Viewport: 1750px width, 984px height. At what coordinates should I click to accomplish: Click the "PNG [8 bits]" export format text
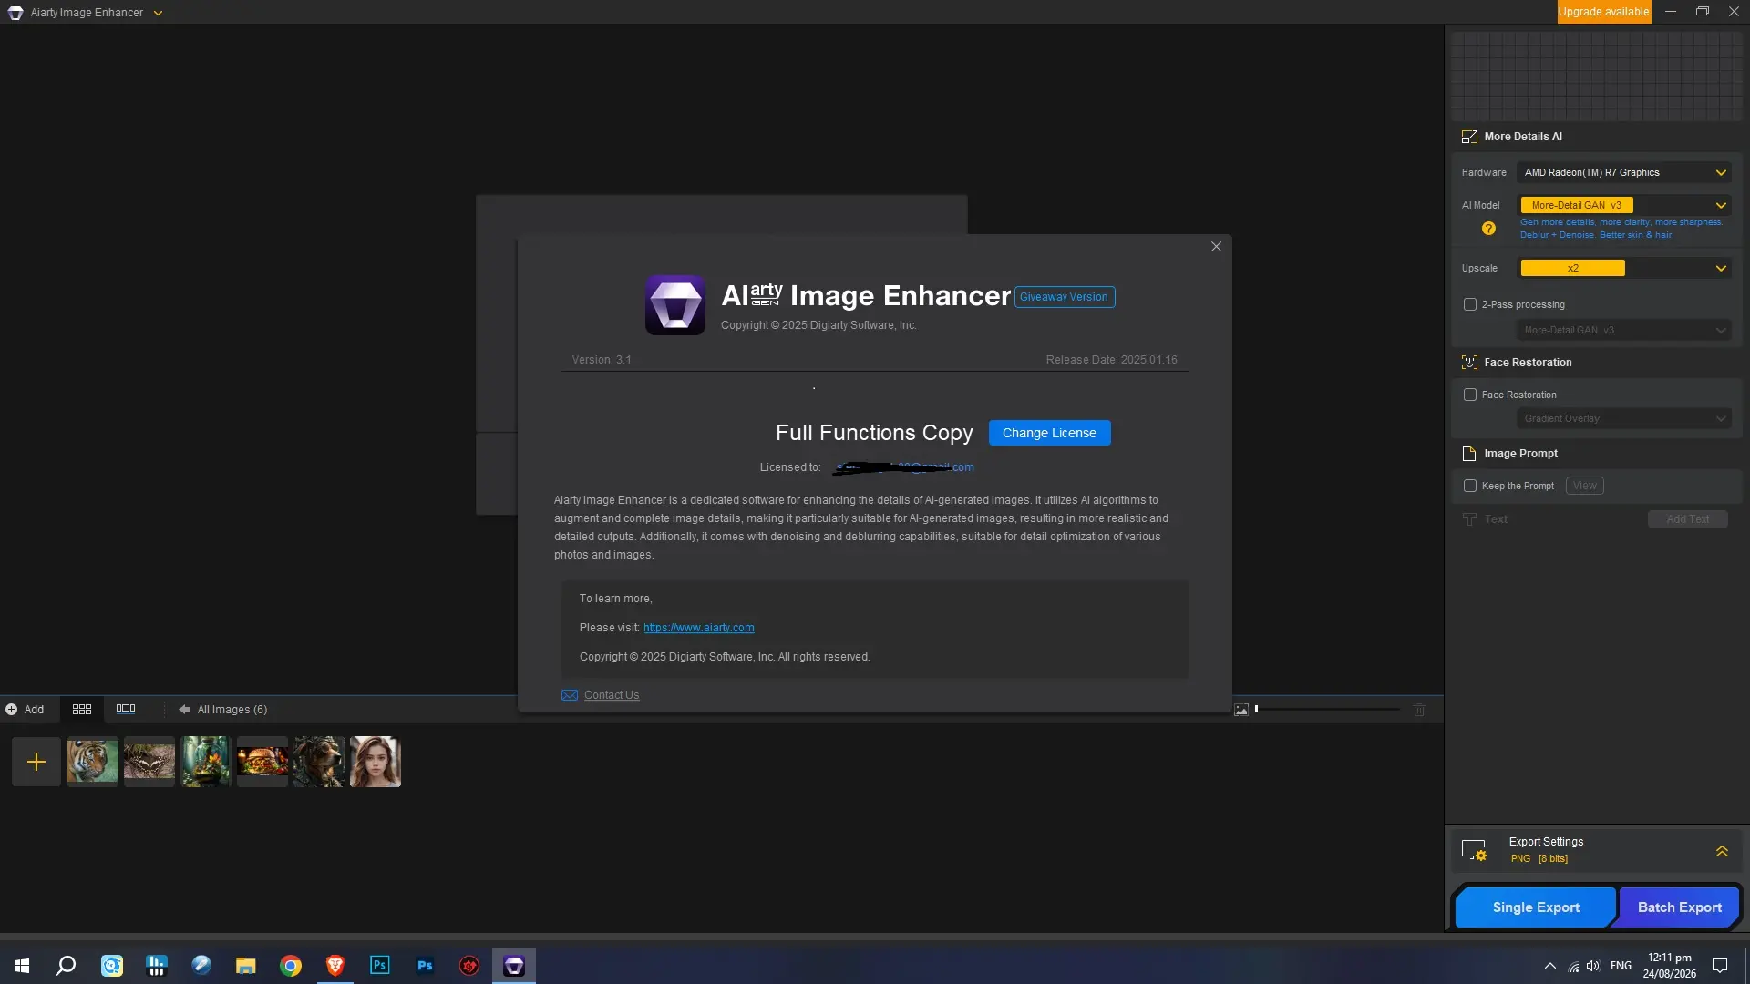[1539, 859]
